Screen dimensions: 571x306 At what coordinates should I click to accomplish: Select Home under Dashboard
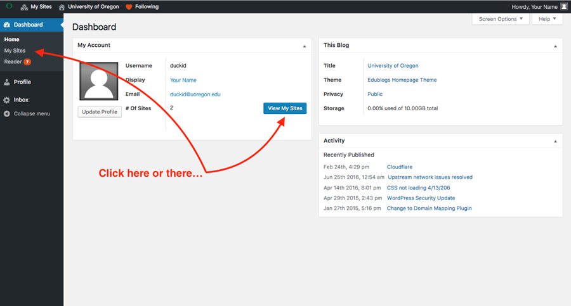tap(11, 39)
